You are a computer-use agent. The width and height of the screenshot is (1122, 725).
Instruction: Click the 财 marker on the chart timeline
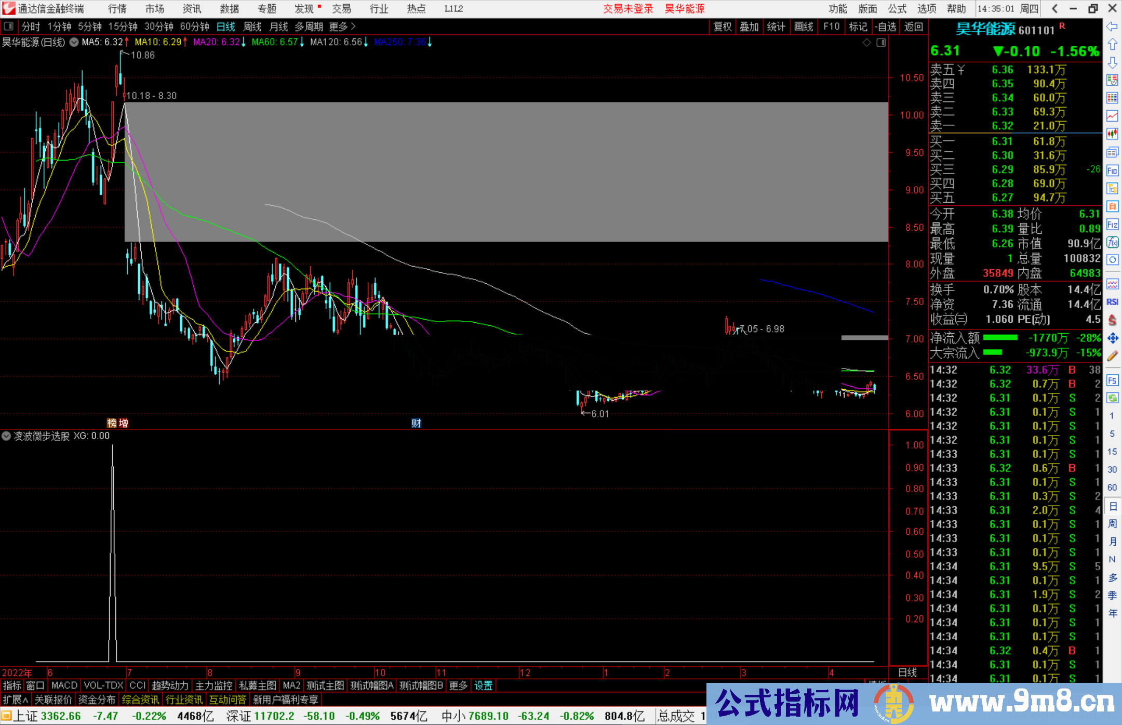tap(416, 423)
